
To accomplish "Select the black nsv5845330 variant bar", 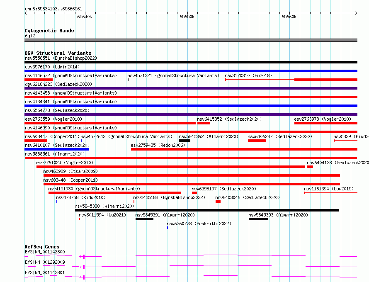I will 207,210.
